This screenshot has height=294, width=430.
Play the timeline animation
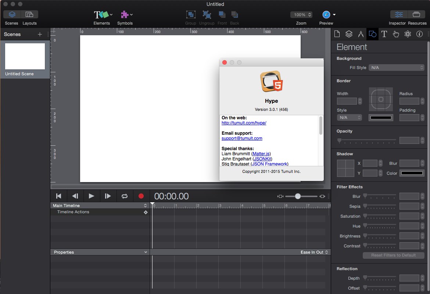tap(91, 196)
